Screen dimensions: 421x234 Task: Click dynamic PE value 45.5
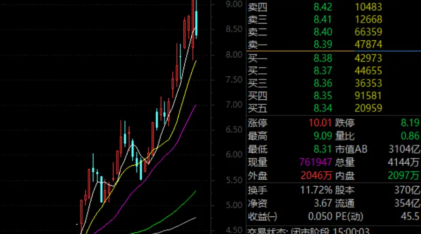coord(410,217)
